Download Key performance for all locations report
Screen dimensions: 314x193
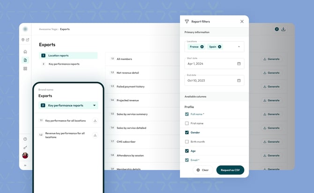95,121
